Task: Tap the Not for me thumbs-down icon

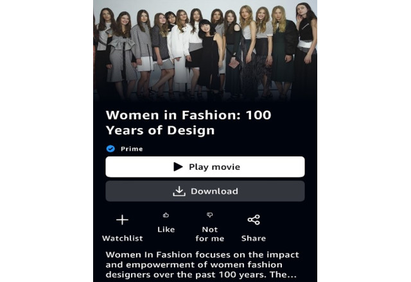Action: point(210,215)
